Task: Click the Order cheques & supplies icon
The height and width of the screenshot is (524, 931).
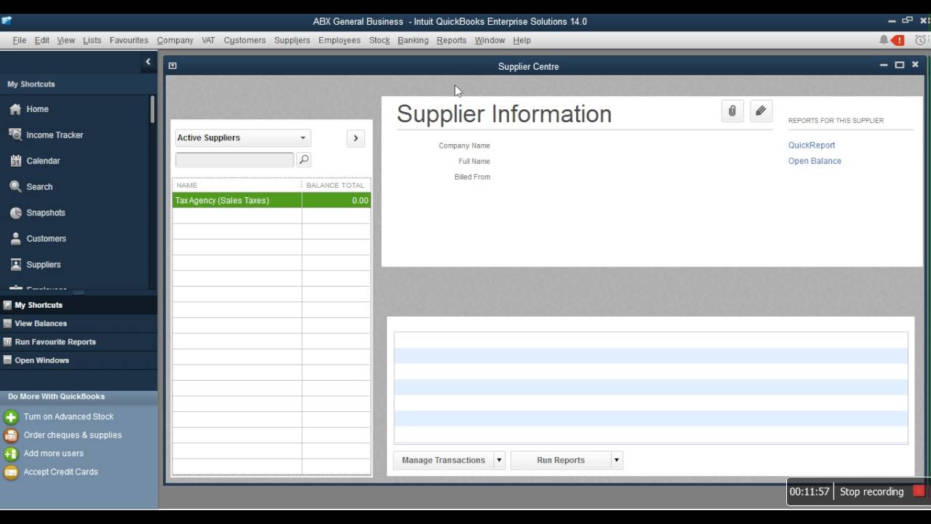Action: pos(11,435)
